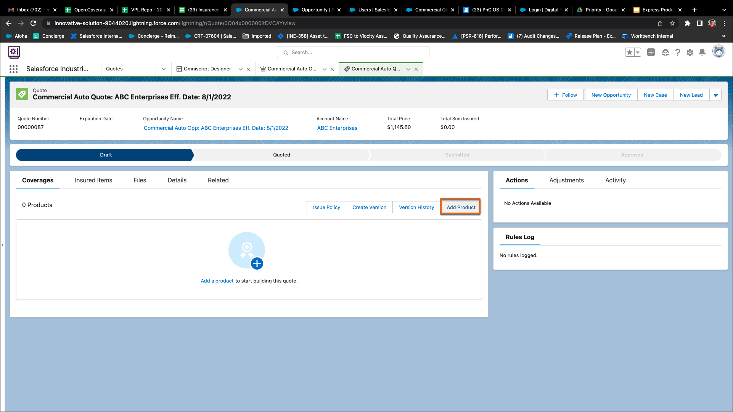Click the browser address bar URL
Viewport: 733px width, 412px height.
point(175,23)
